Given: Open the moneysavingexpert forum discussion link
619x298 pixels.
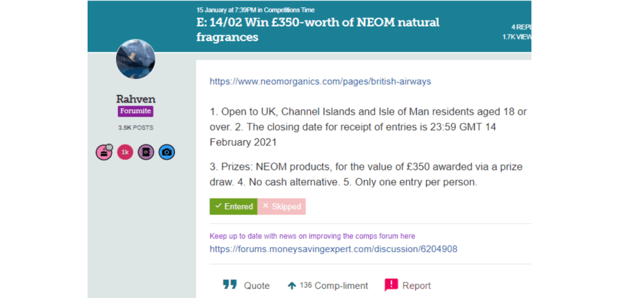Looking at the screenshot, I should click(333, 248).
